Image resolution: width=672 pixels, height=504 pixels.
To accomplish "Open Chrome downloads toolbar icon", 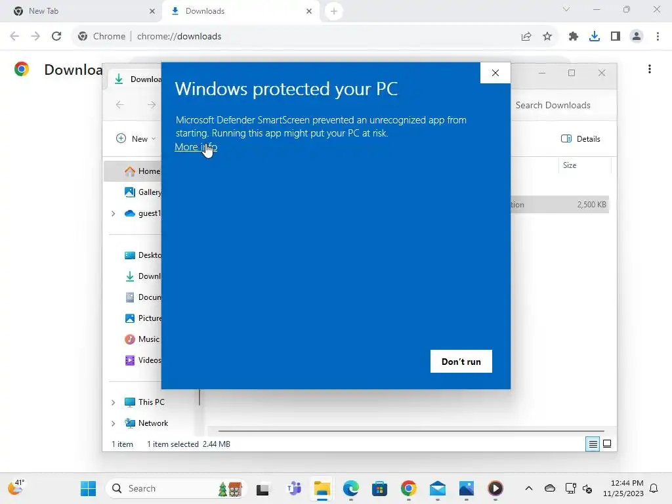I will tap(595, 37).
